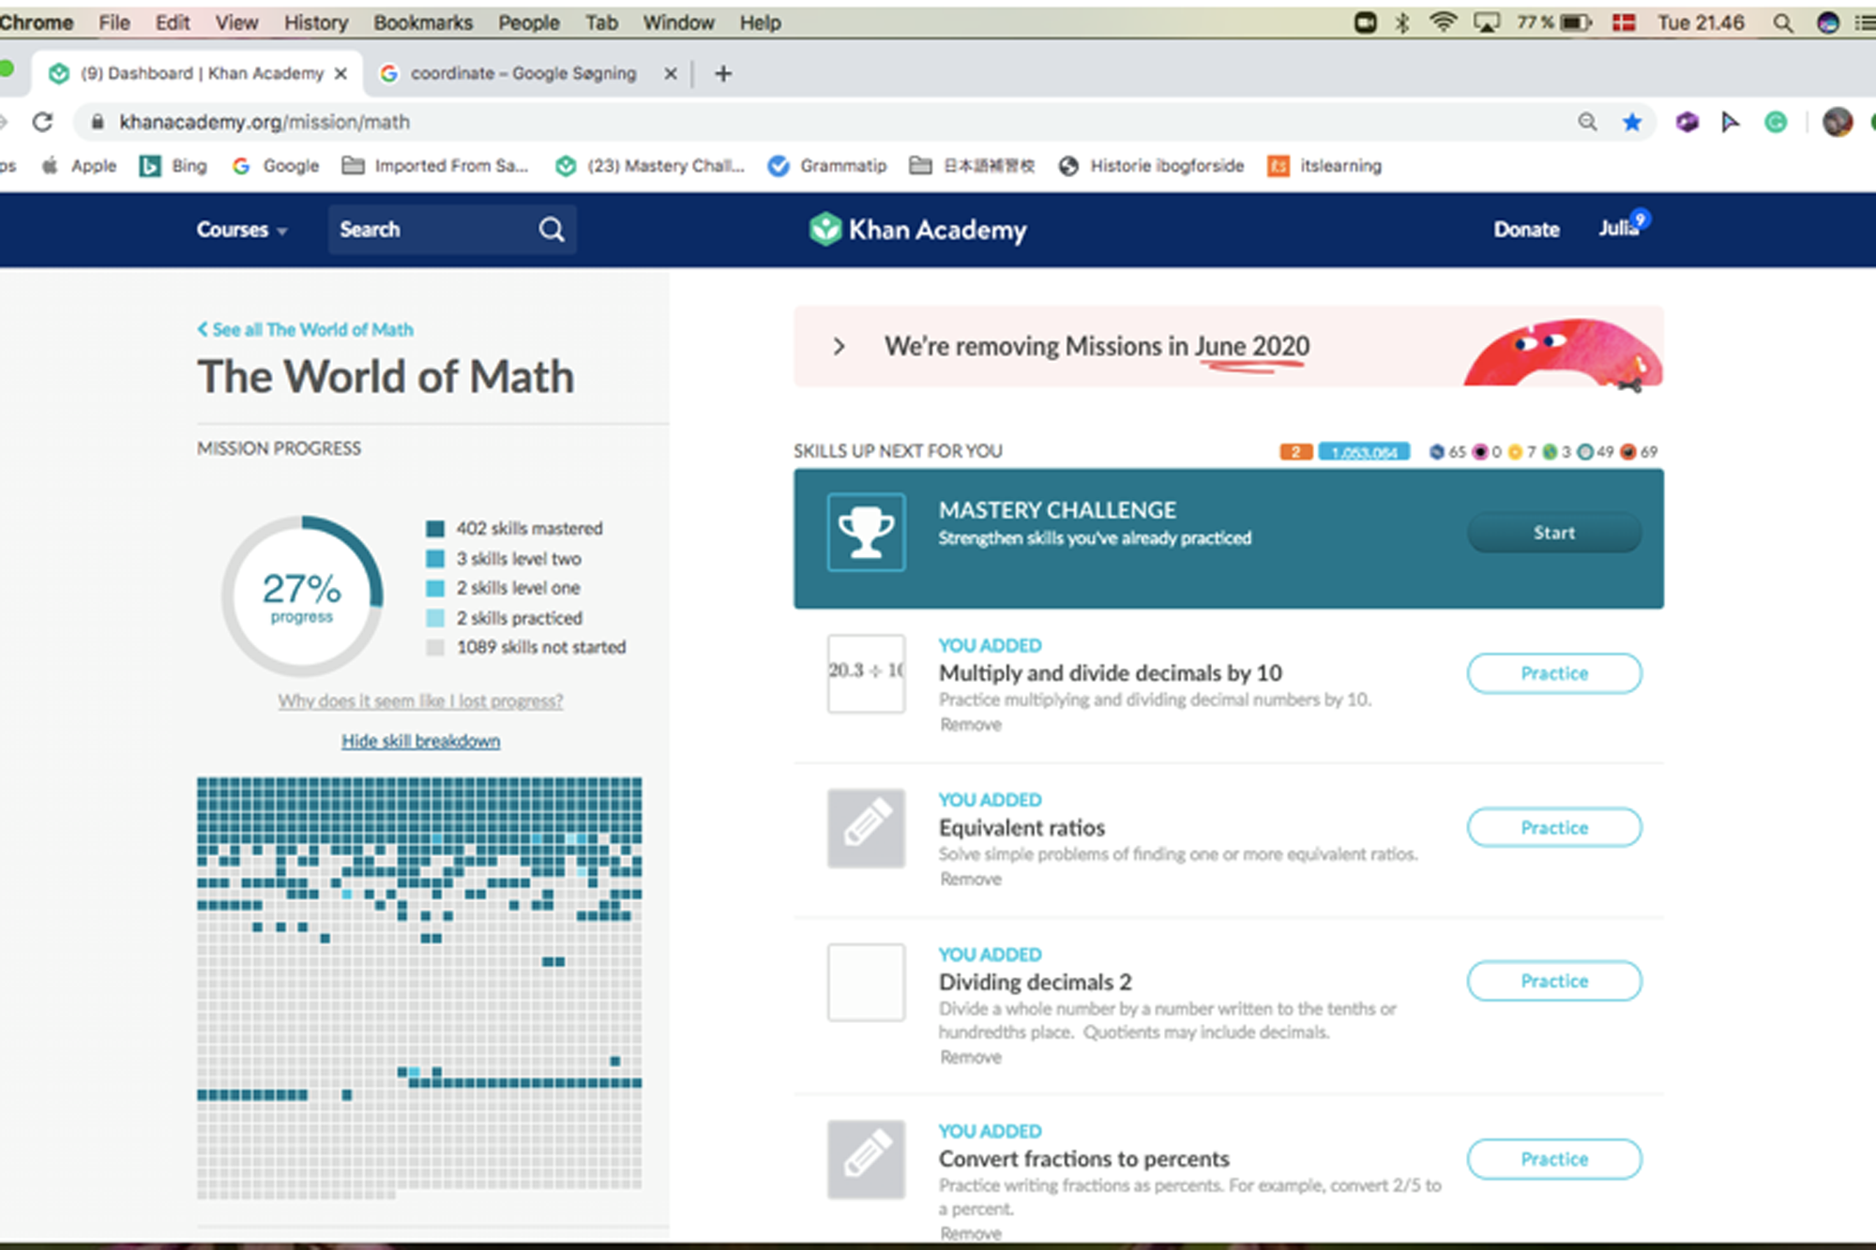Open the Grammarly extension icon

coord(1776,122)
